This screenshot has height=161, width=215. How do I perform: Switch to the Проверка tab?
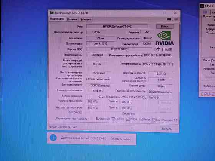tap(86, 20)
